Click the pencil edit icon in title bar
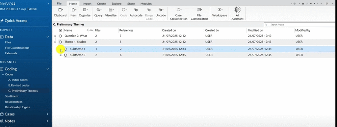This screenshot has width=337, height=127. (307, 4)
